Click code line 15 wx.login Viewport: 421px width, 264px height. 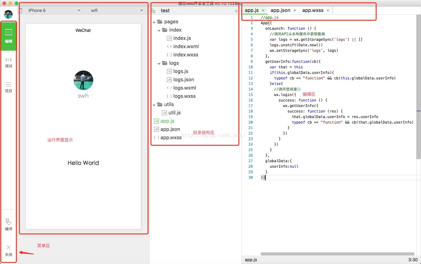[285, 94]
